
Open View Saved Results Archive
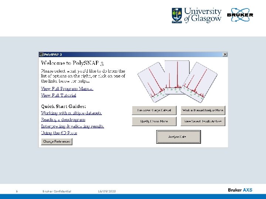203,121
